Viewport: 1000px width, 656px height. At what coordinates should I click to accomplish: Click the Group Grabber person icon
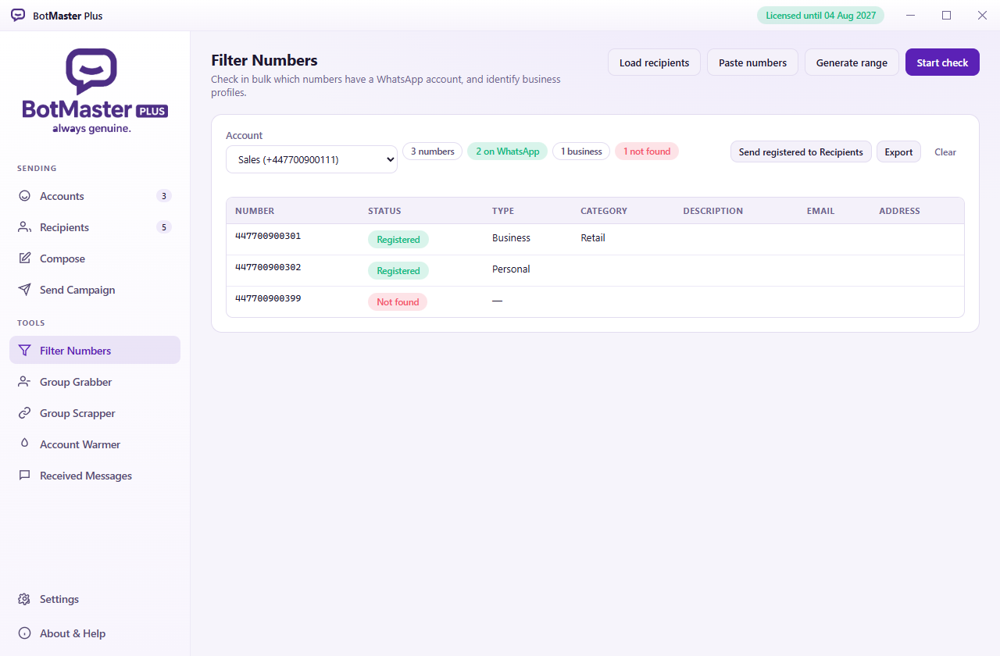coord(25,382)
